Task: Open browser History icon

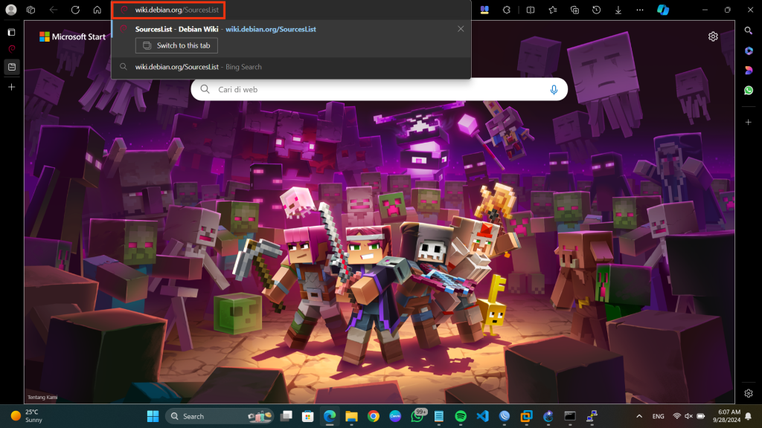Action: point(597,10)
